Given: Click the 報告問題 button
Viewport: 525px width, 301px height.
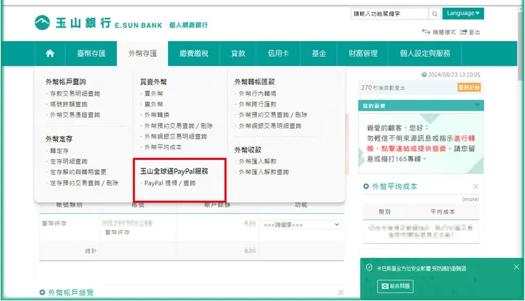Looking at the screenshot, I should tap(395, 286).
